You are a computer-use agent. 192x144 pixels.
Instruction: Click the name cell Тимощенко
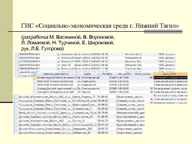click(x=133, y=58)
